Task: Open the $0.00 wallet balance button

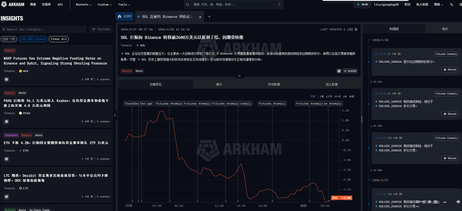Action: tap(362, 5)
